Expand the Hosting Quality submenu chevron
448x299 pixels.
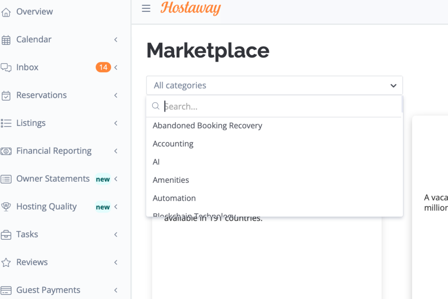click(x=115, y=206)
